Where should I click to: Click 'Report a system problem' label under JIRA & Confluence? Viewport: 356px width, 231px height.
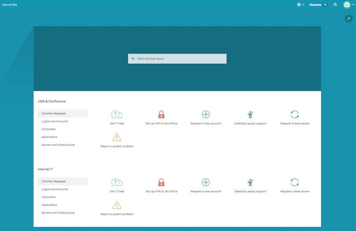click(117, 146)
